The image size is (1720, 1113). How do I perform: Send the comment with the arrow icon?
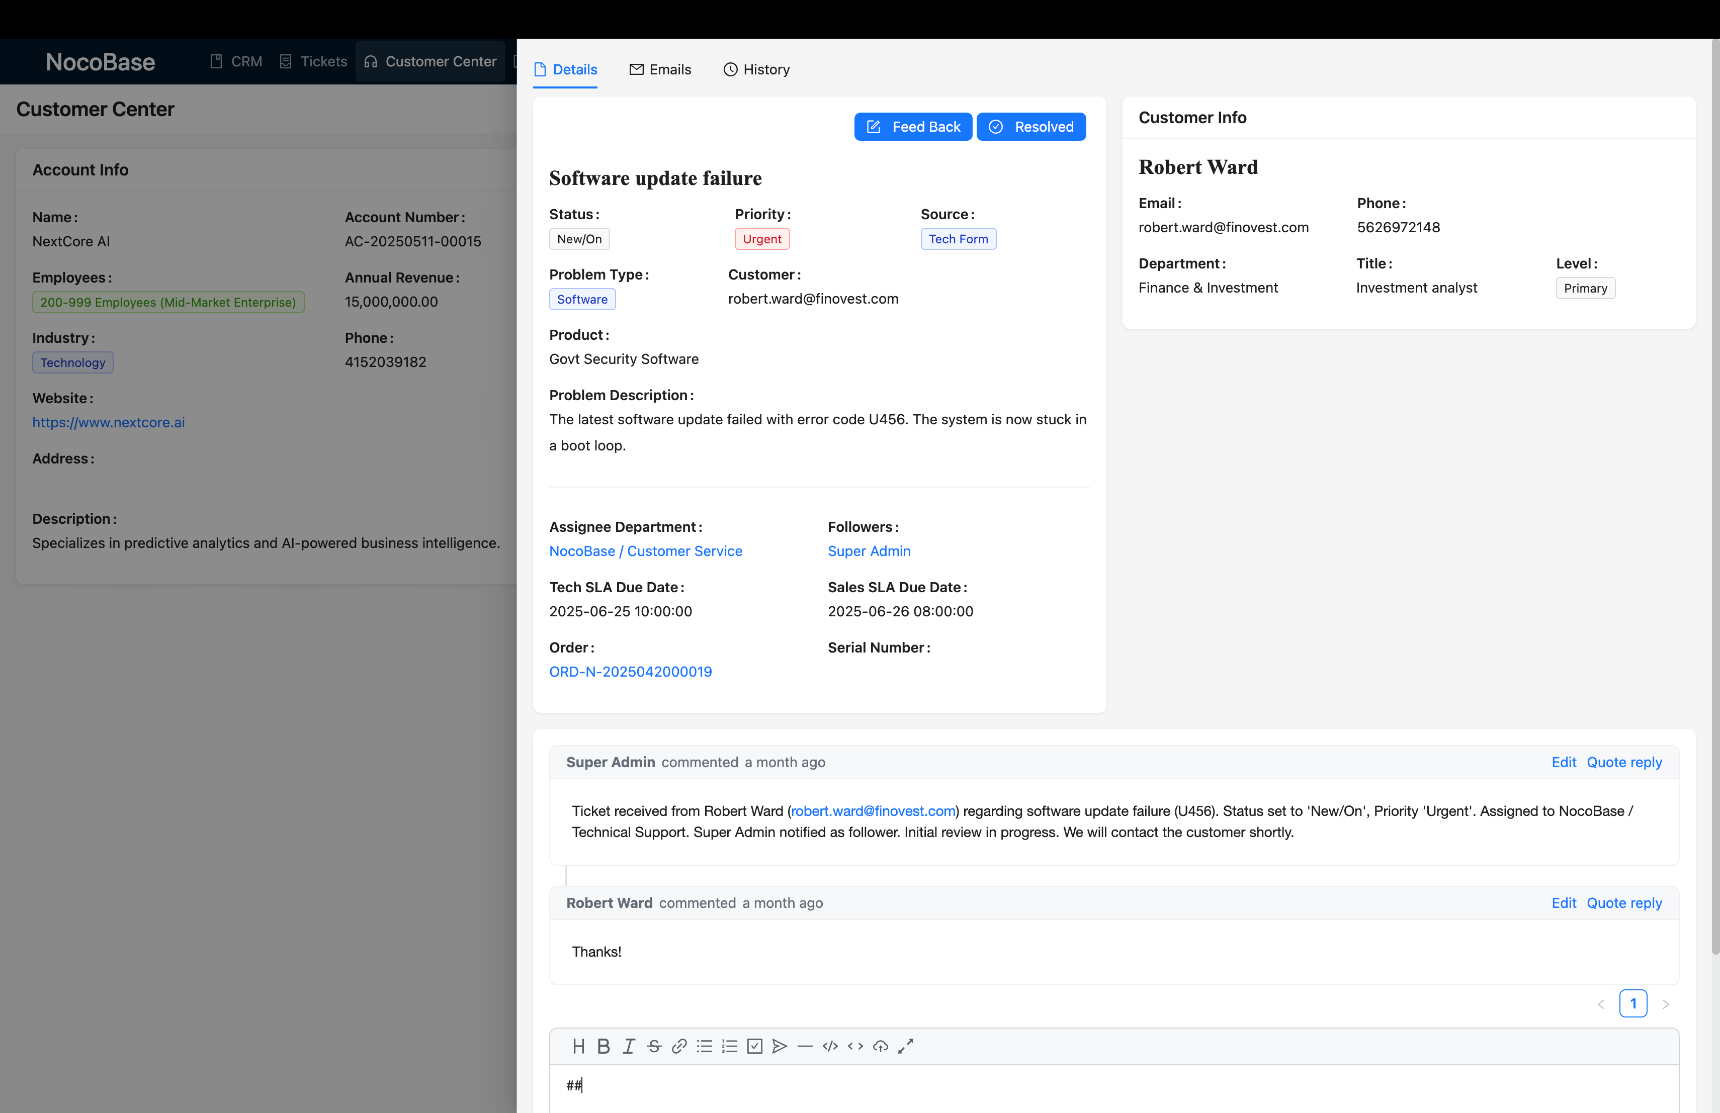tap(779, 1046)
